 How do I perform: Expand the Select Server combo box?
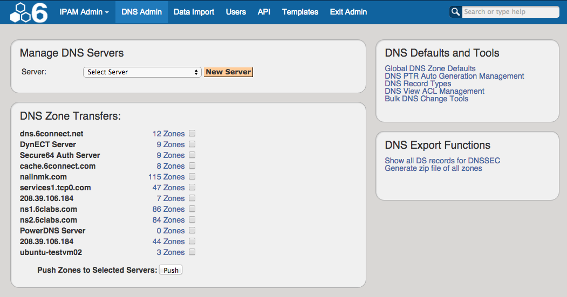click(x=142, y=72)
